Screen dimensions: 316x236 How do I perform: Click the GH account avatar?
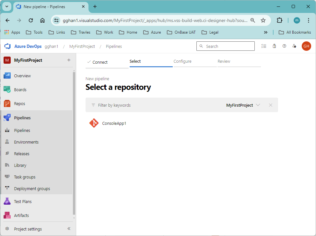(306, 46)
